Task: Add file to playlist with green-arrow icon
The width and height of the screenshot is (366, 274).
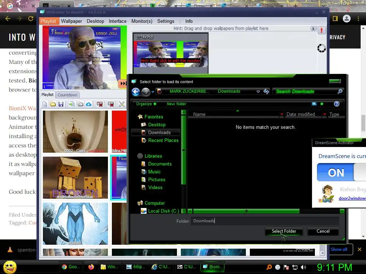Action: [x=71, y=104]
